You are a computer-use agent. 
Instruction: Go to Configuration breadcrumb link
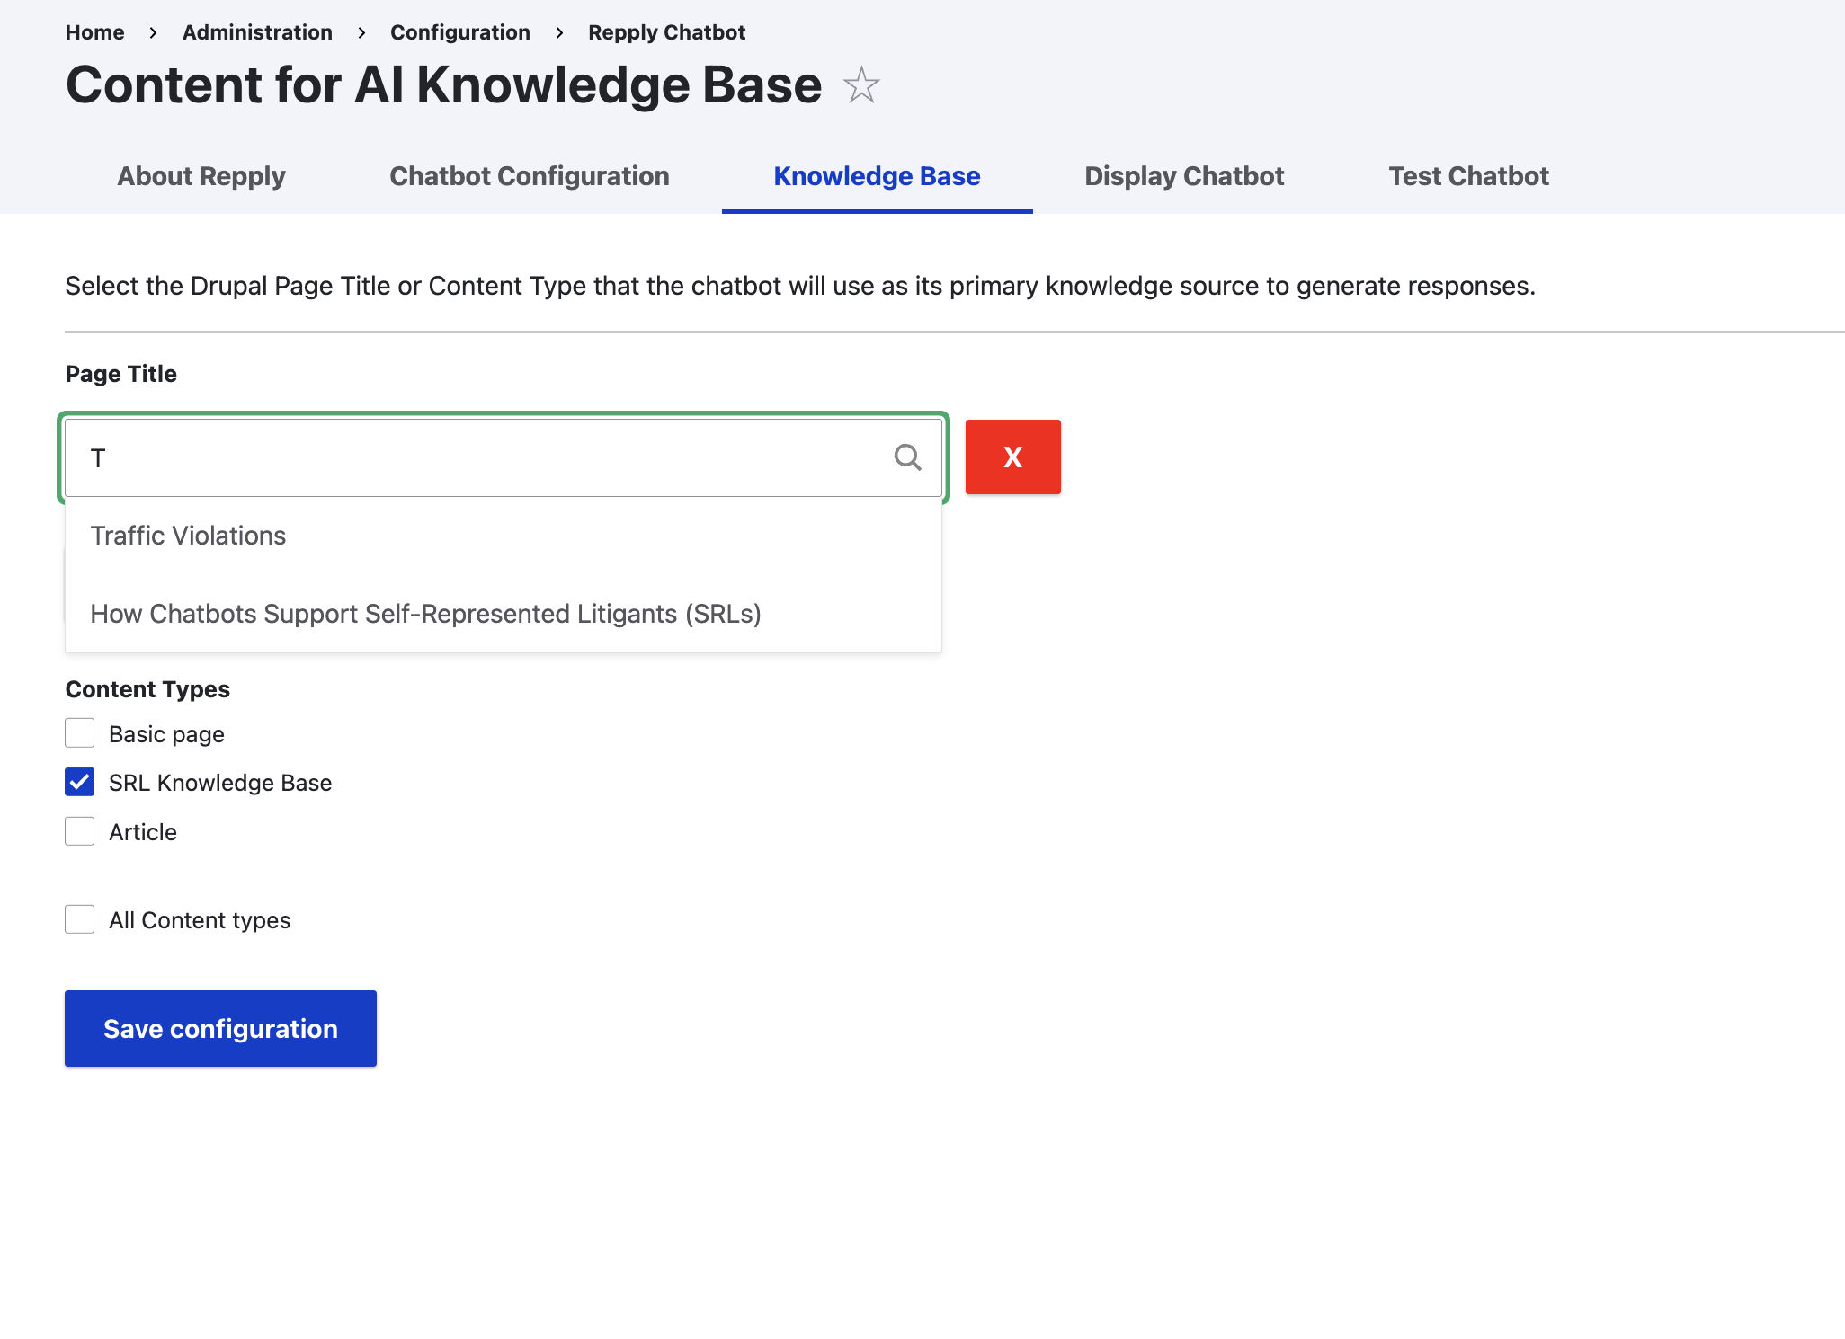click(x=459, y=32)
